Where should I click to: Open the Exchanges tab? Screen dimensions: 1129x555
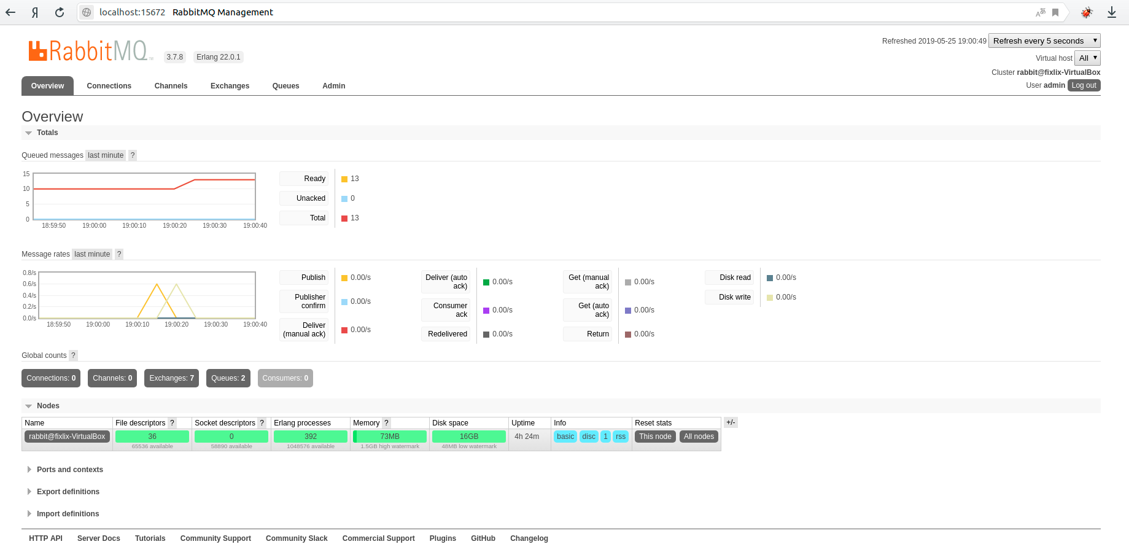[x=230, y=86]
